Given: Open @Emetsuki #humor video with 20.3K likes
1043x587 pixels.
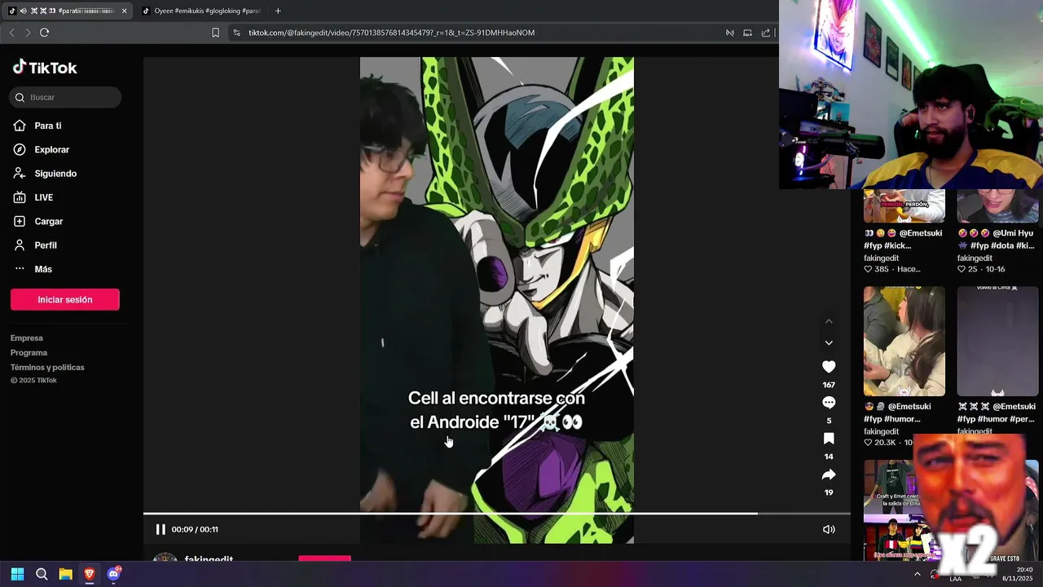Looking at the screenshot, I should pyautogui.click(x=904, y=341).
